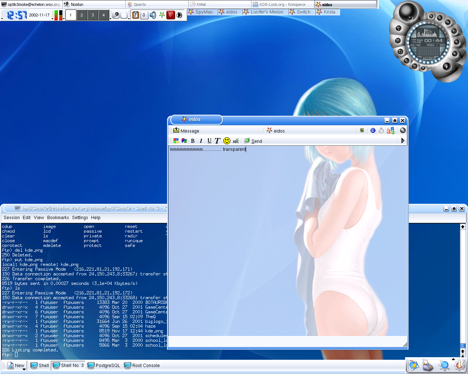Toggle bold formatting in eidos message

pos(193,141)
